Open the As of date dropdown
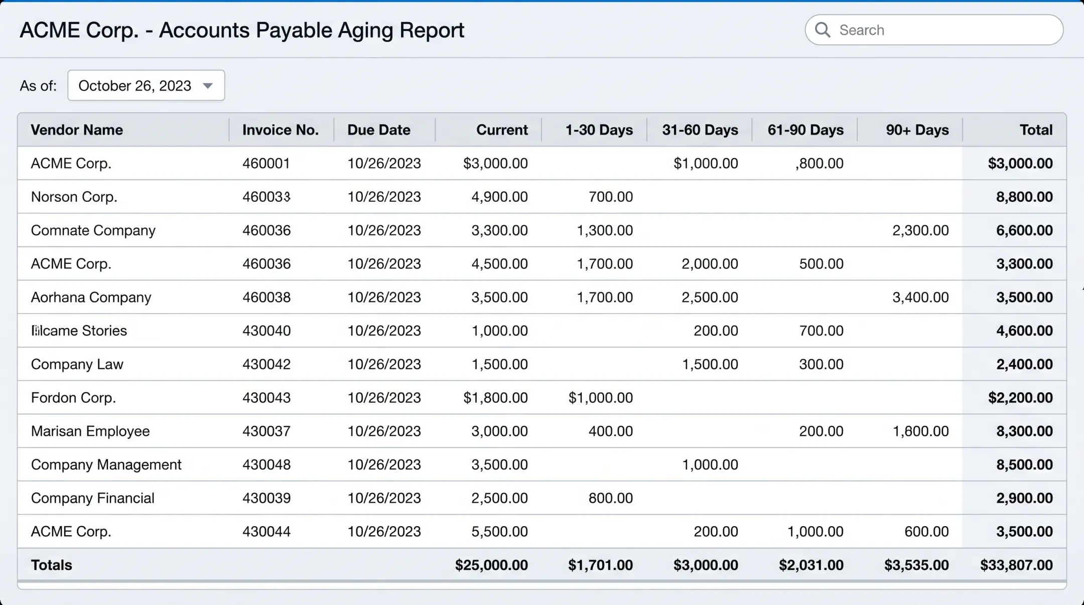The image size is (1084, 605). [x=146, y=85]
